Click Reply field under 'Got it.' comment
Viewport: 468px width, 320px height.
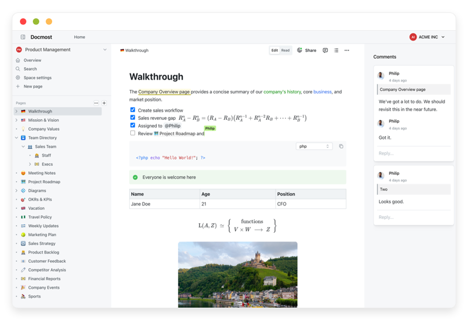414,153
